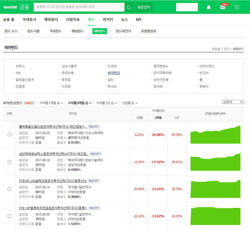Click the KTBVIP스타셀렉션 3-month trend chart
Screen dimensions: 250x229
[215, 189]
